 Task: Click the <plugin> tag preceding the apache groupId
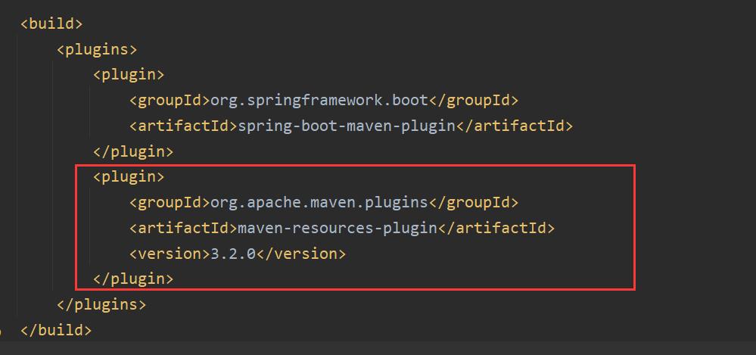point(129,177)
